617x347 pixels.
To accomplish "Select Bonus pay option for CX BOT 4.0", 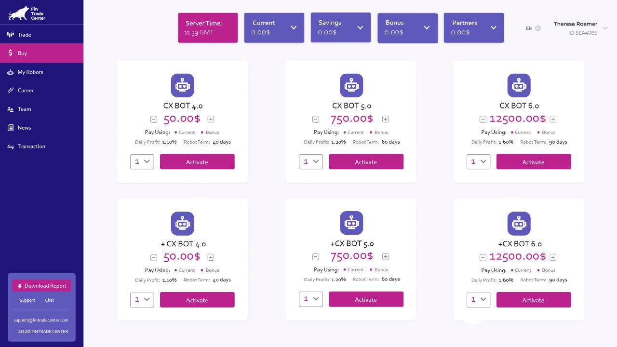I will coord(210,132).
